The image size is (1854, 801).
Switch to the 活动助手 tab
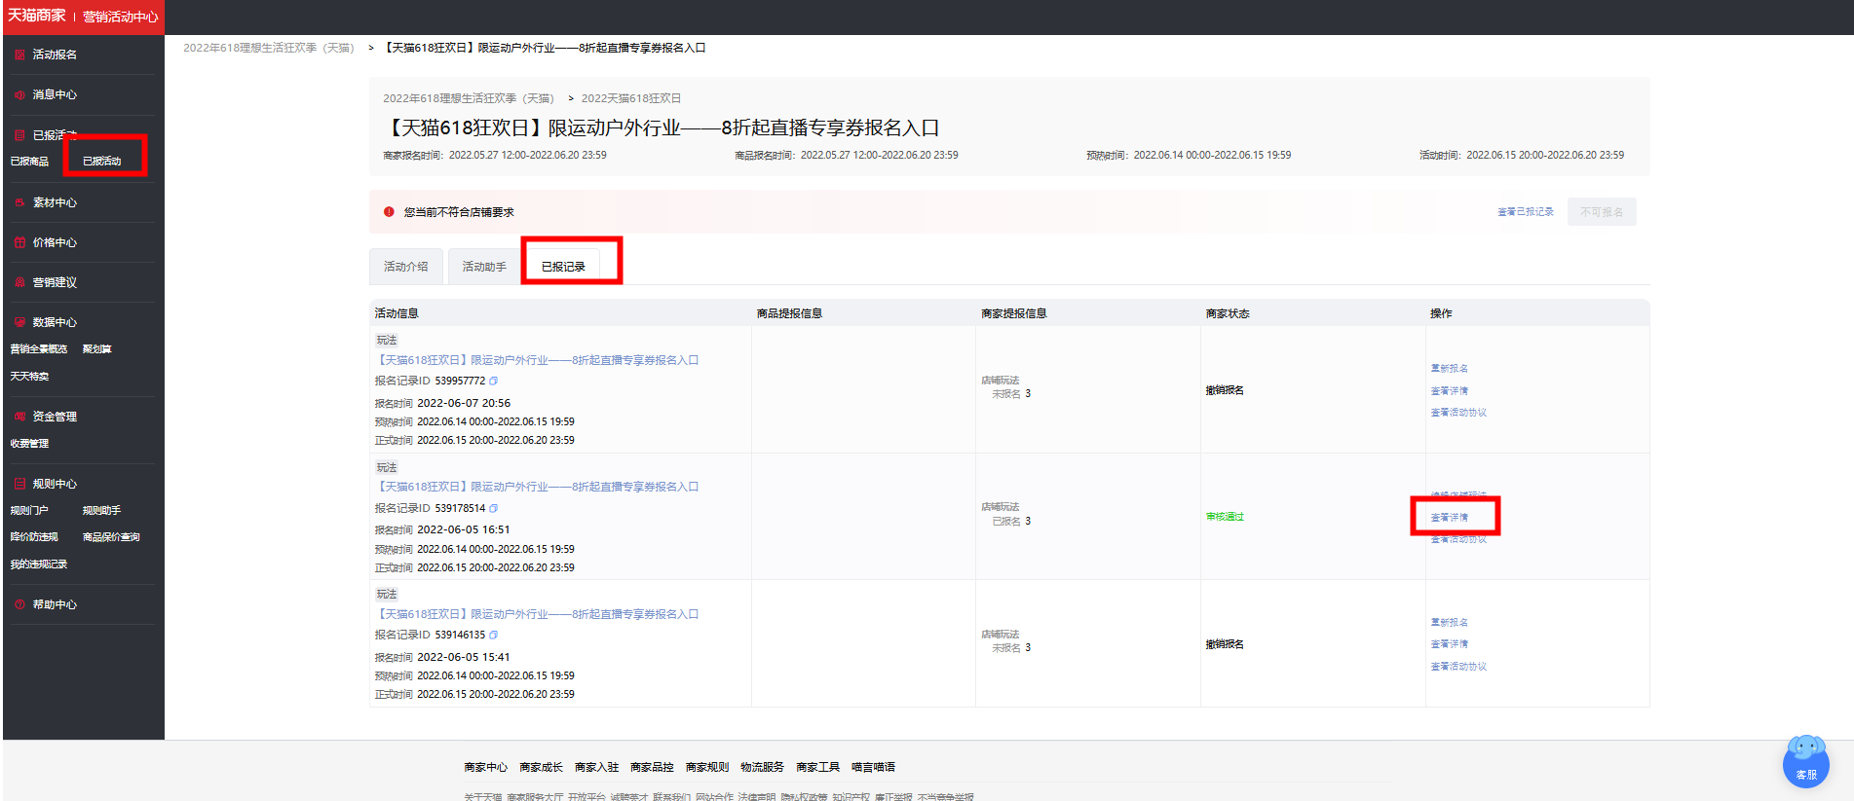[484, 267]
